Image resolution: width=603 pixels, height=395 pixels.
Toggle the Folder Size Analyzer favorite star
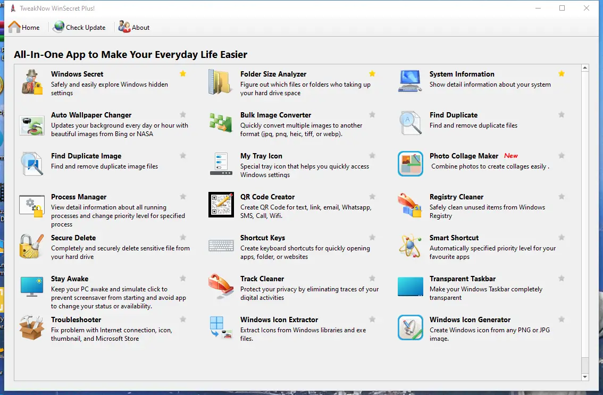[x=372, y=73]
